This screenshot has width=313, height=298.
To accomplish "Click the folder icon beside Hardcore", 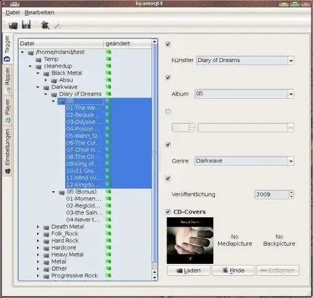I will tap(46, 248).
